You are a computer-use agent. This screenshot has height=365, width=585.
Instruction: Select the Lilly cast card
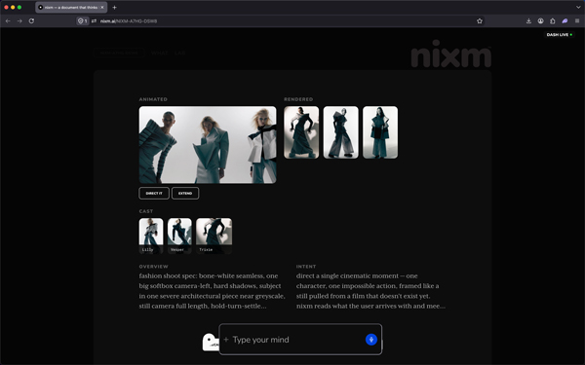point(151,236)
